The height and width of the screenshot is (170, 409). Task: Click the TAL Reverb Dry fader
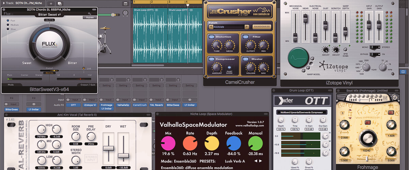click(109, 148)
